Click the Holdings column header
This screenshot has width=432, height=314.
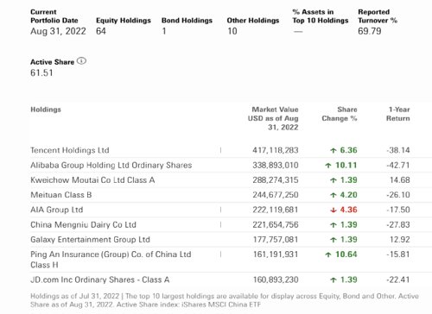coord(46,110)
